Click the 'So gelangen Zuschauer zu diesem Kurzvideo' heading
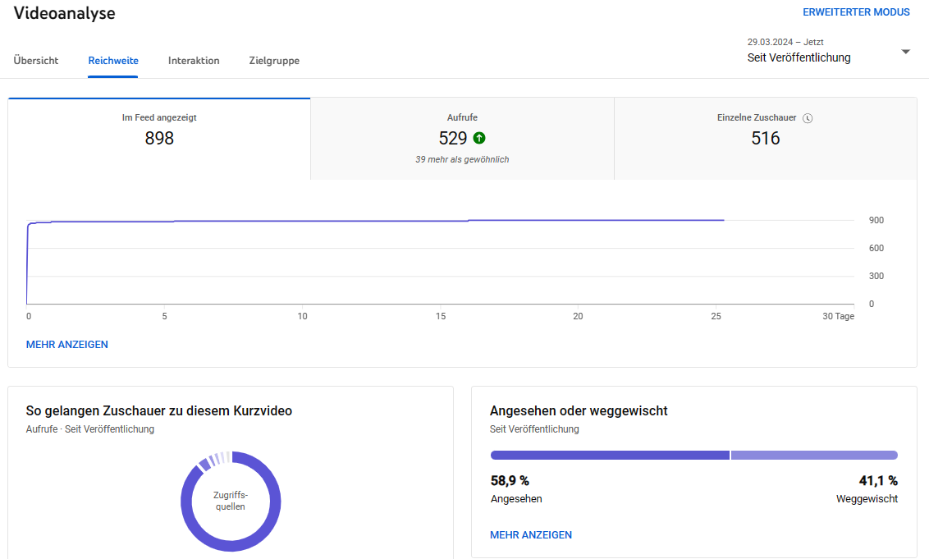 coord(159,410)
